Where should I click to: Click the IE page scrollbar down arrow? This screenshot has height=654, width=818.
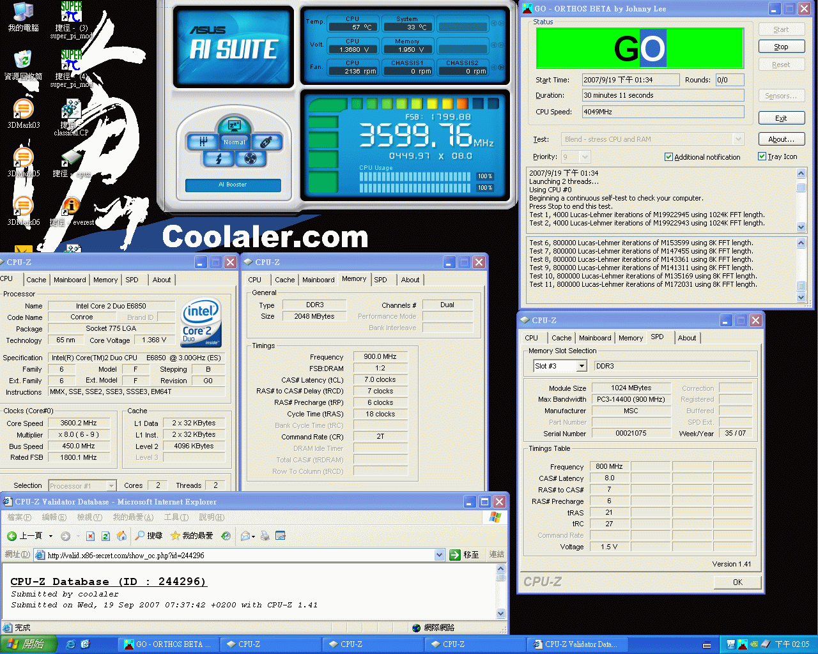(x=500, y=613)
